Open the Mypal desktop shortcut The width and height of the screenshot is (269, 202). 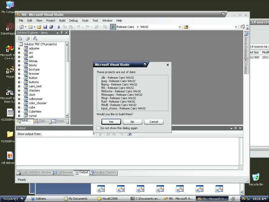pos(10,72)
